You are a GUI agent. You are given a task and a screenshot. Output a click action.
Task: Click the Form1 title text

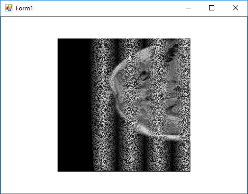point(24,8)
